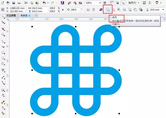Click the object width field 114.3 mm
Image resolution: width=166 pixels, height=118 pixels.
click(40, 8)
